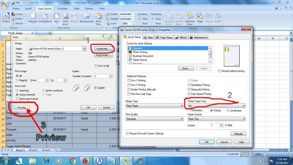This screenshot has height=165, width=293.
Task: Click the Preview button in the Print dialog
Action: [x=22, y=107]
